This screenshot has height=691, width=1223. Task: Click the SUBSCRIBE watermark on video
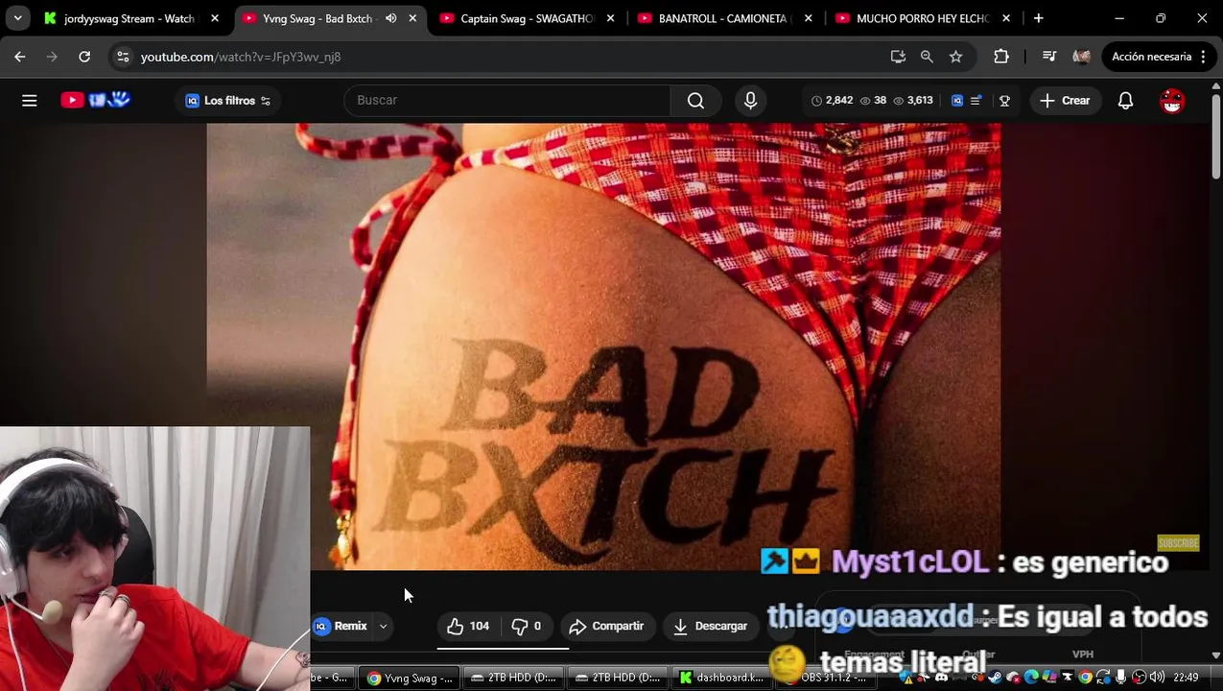point(1178,543)
